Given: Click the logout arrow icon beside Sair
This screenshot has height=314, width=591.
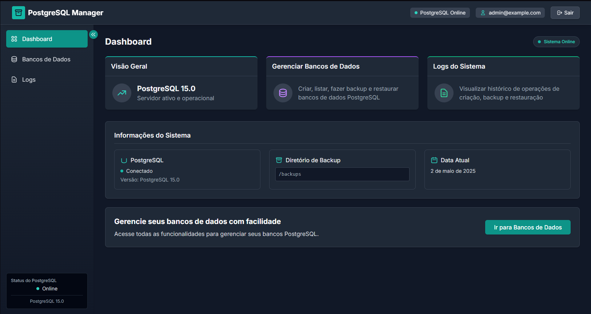Looking at the screenshot, I should 559,13.
